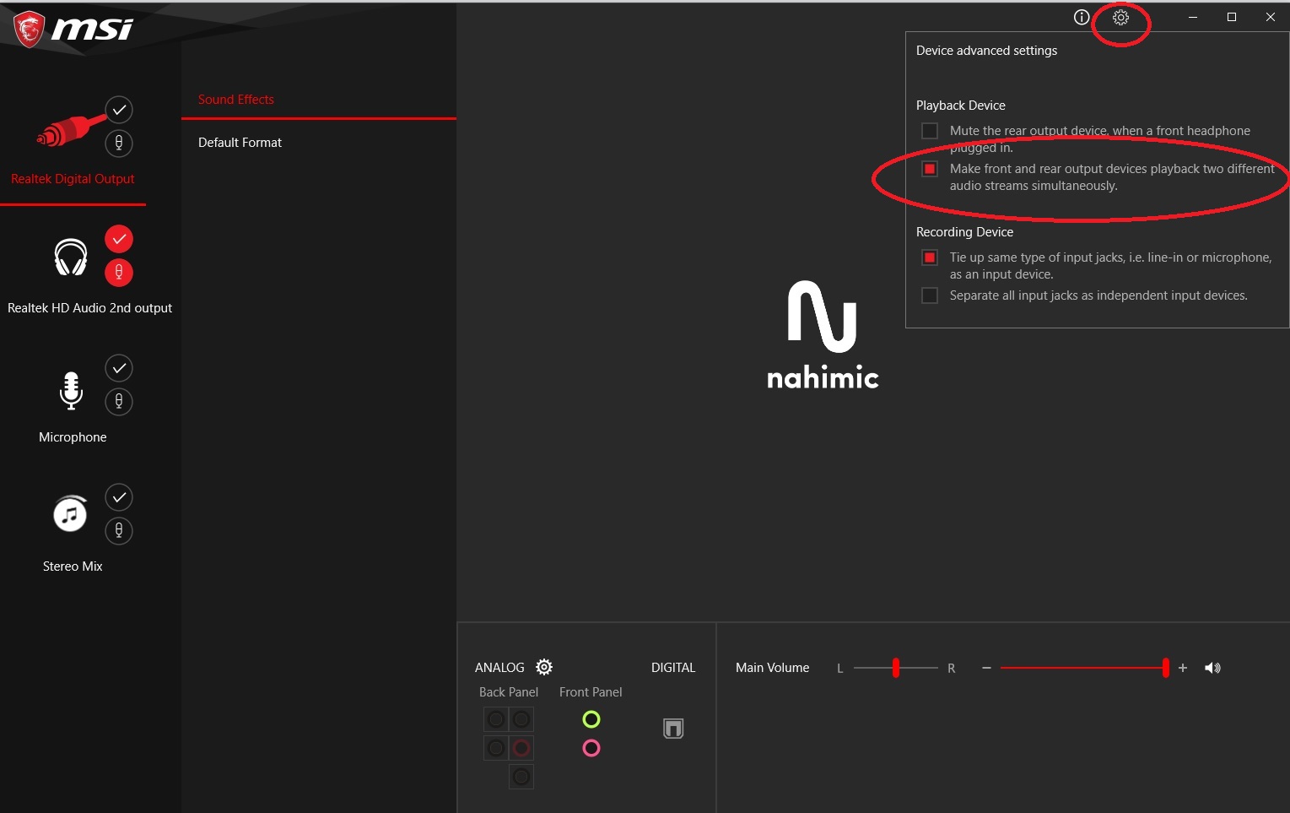Click the Realtek Digital Output label
The width and height of the screenshot is (1290, 813).
73,179
